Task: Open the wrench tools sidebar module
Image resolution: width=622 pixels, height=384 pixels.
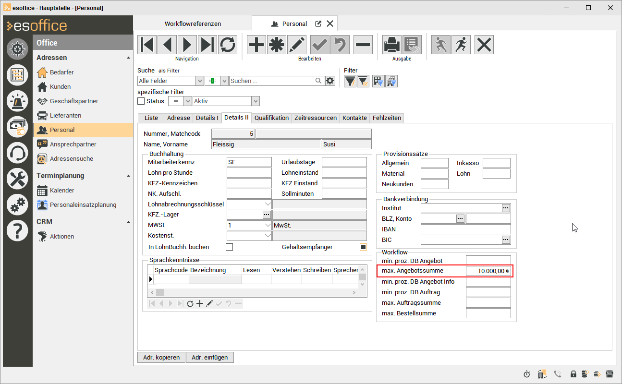Action: 17,179
